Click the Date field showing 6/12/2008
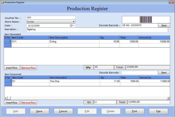This screenshot has width=175, height=117. [x=51, y=26]
